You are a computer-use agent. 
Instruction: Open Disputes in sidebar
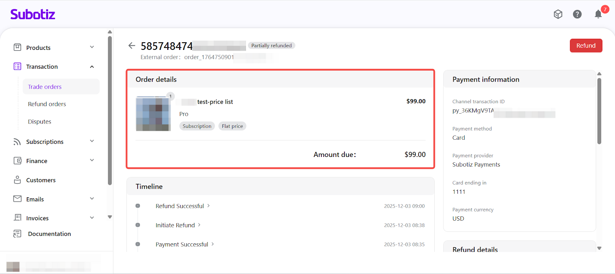coord(40,122)
